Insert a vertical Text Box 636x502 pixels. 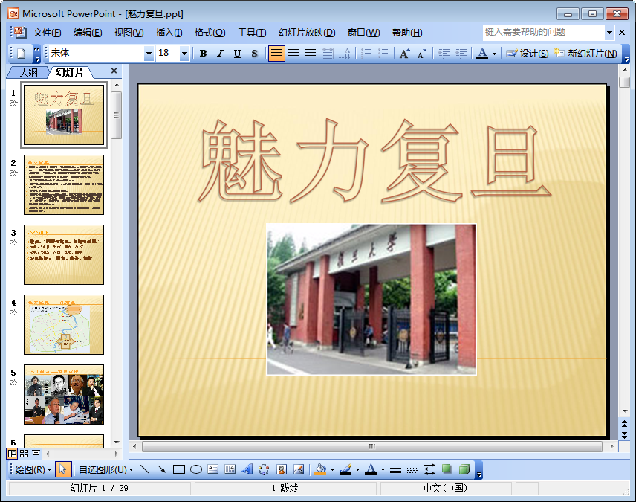230,469
